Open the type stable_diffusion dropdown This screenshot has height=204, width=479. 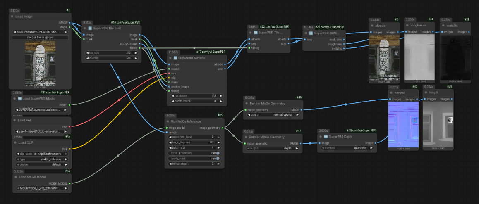[42, 159]
